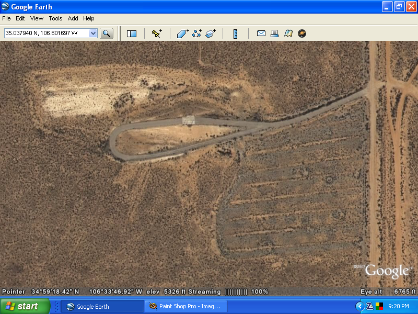Open the Edit menu
The image size is (418, 314).
[x=20, y=18]
